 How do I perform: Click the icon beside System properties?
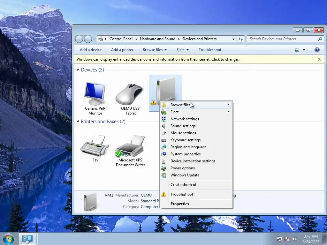coord(164,154)
